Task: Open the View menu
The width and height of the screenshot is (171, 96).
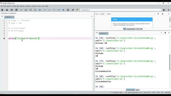Action: [x=43, y=6]
